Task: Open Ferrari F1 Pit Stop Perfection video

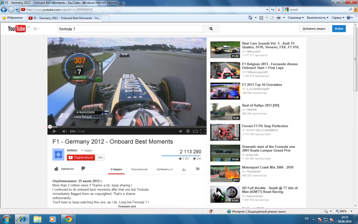Action: pos(265,126)
